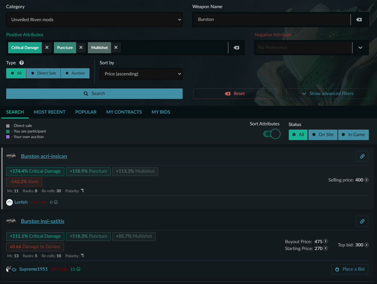The image size is (377, 284).
Task: Click Supreme1951's reputation smiley icon
Action: (x=78, y=269)
